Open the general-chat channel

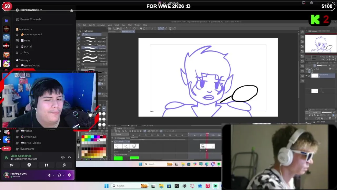tap(32, 65)
